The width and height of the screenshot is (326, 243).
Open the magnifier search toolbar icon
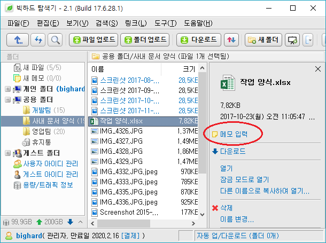coord(55,40)
